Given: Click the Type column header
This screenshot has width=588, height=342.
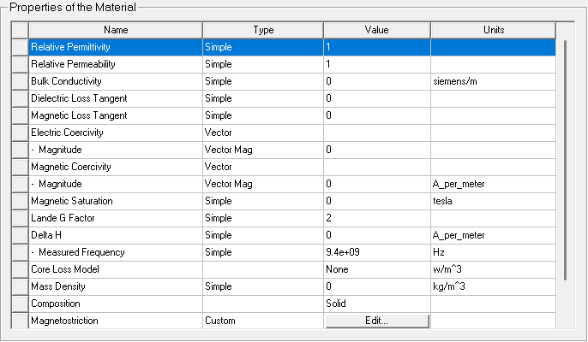Looking at the screenshot, I should [263, 30].
